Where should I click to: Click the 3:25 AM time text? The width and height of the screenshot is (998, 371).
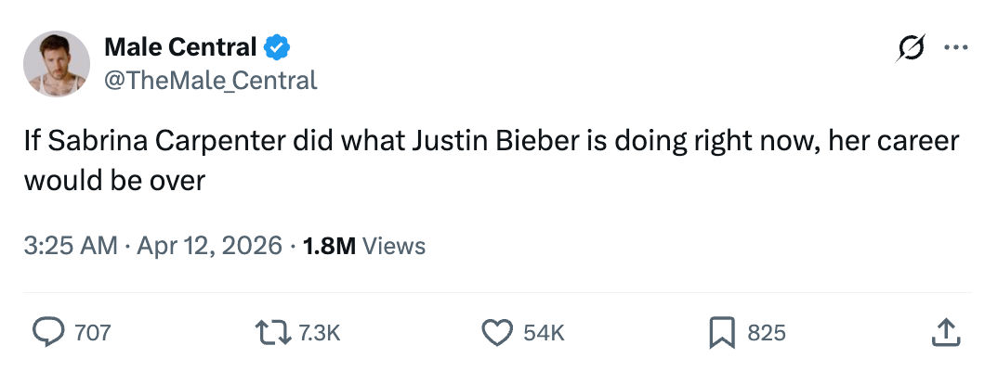[71, 246]
